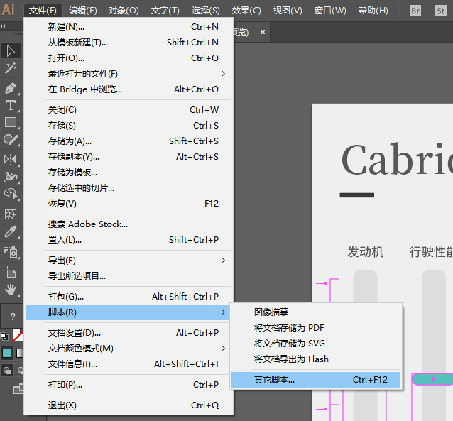Select the Type tool
The height and width of the screenshot is (421, 453).
pos(11,105)
